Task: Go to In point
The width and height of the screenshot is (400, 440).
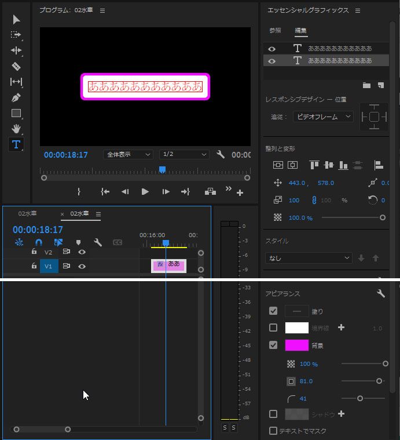Action: (x=105, y=192)
